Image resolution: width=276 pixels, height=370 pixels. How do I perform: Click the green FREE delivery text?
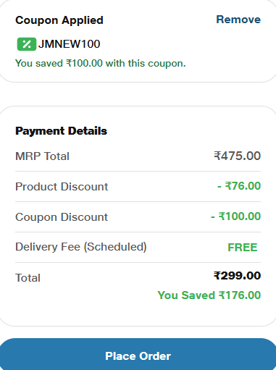point(243,248)
